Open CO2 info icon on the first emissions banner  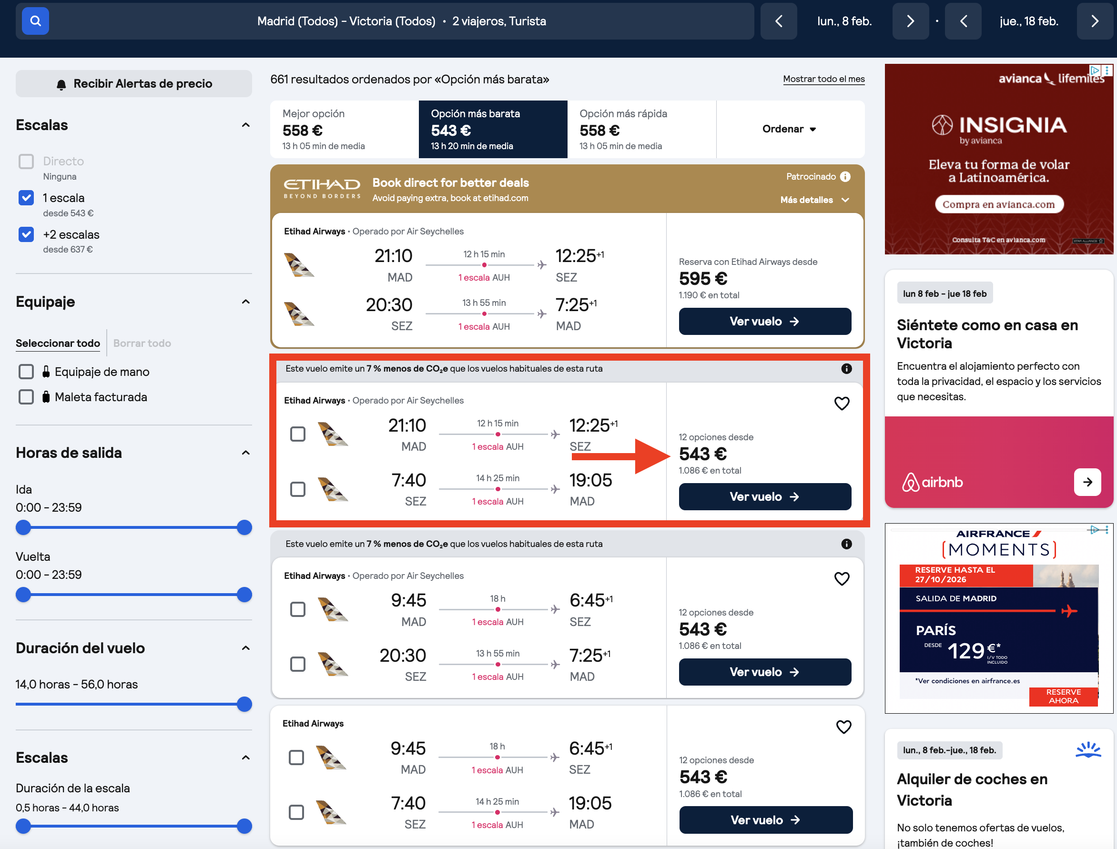point(846,368)
